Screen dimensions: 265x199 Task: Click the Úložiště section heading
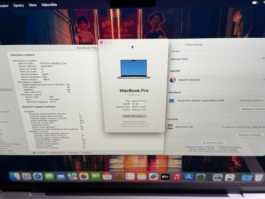(173, 119)
